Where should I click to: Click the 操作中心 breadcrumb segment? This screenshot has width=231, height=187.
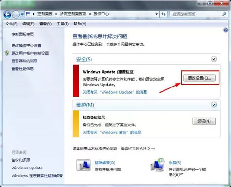click(101, 14)
